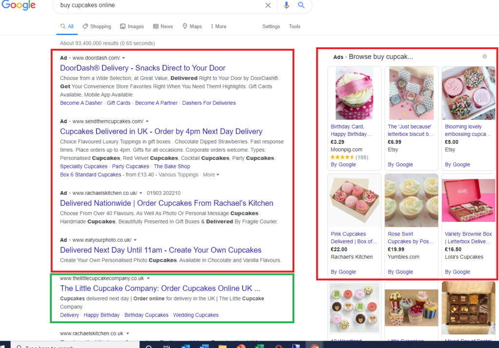Click the 'Just because' letterbox biscuit image

(x=411, y=93)
